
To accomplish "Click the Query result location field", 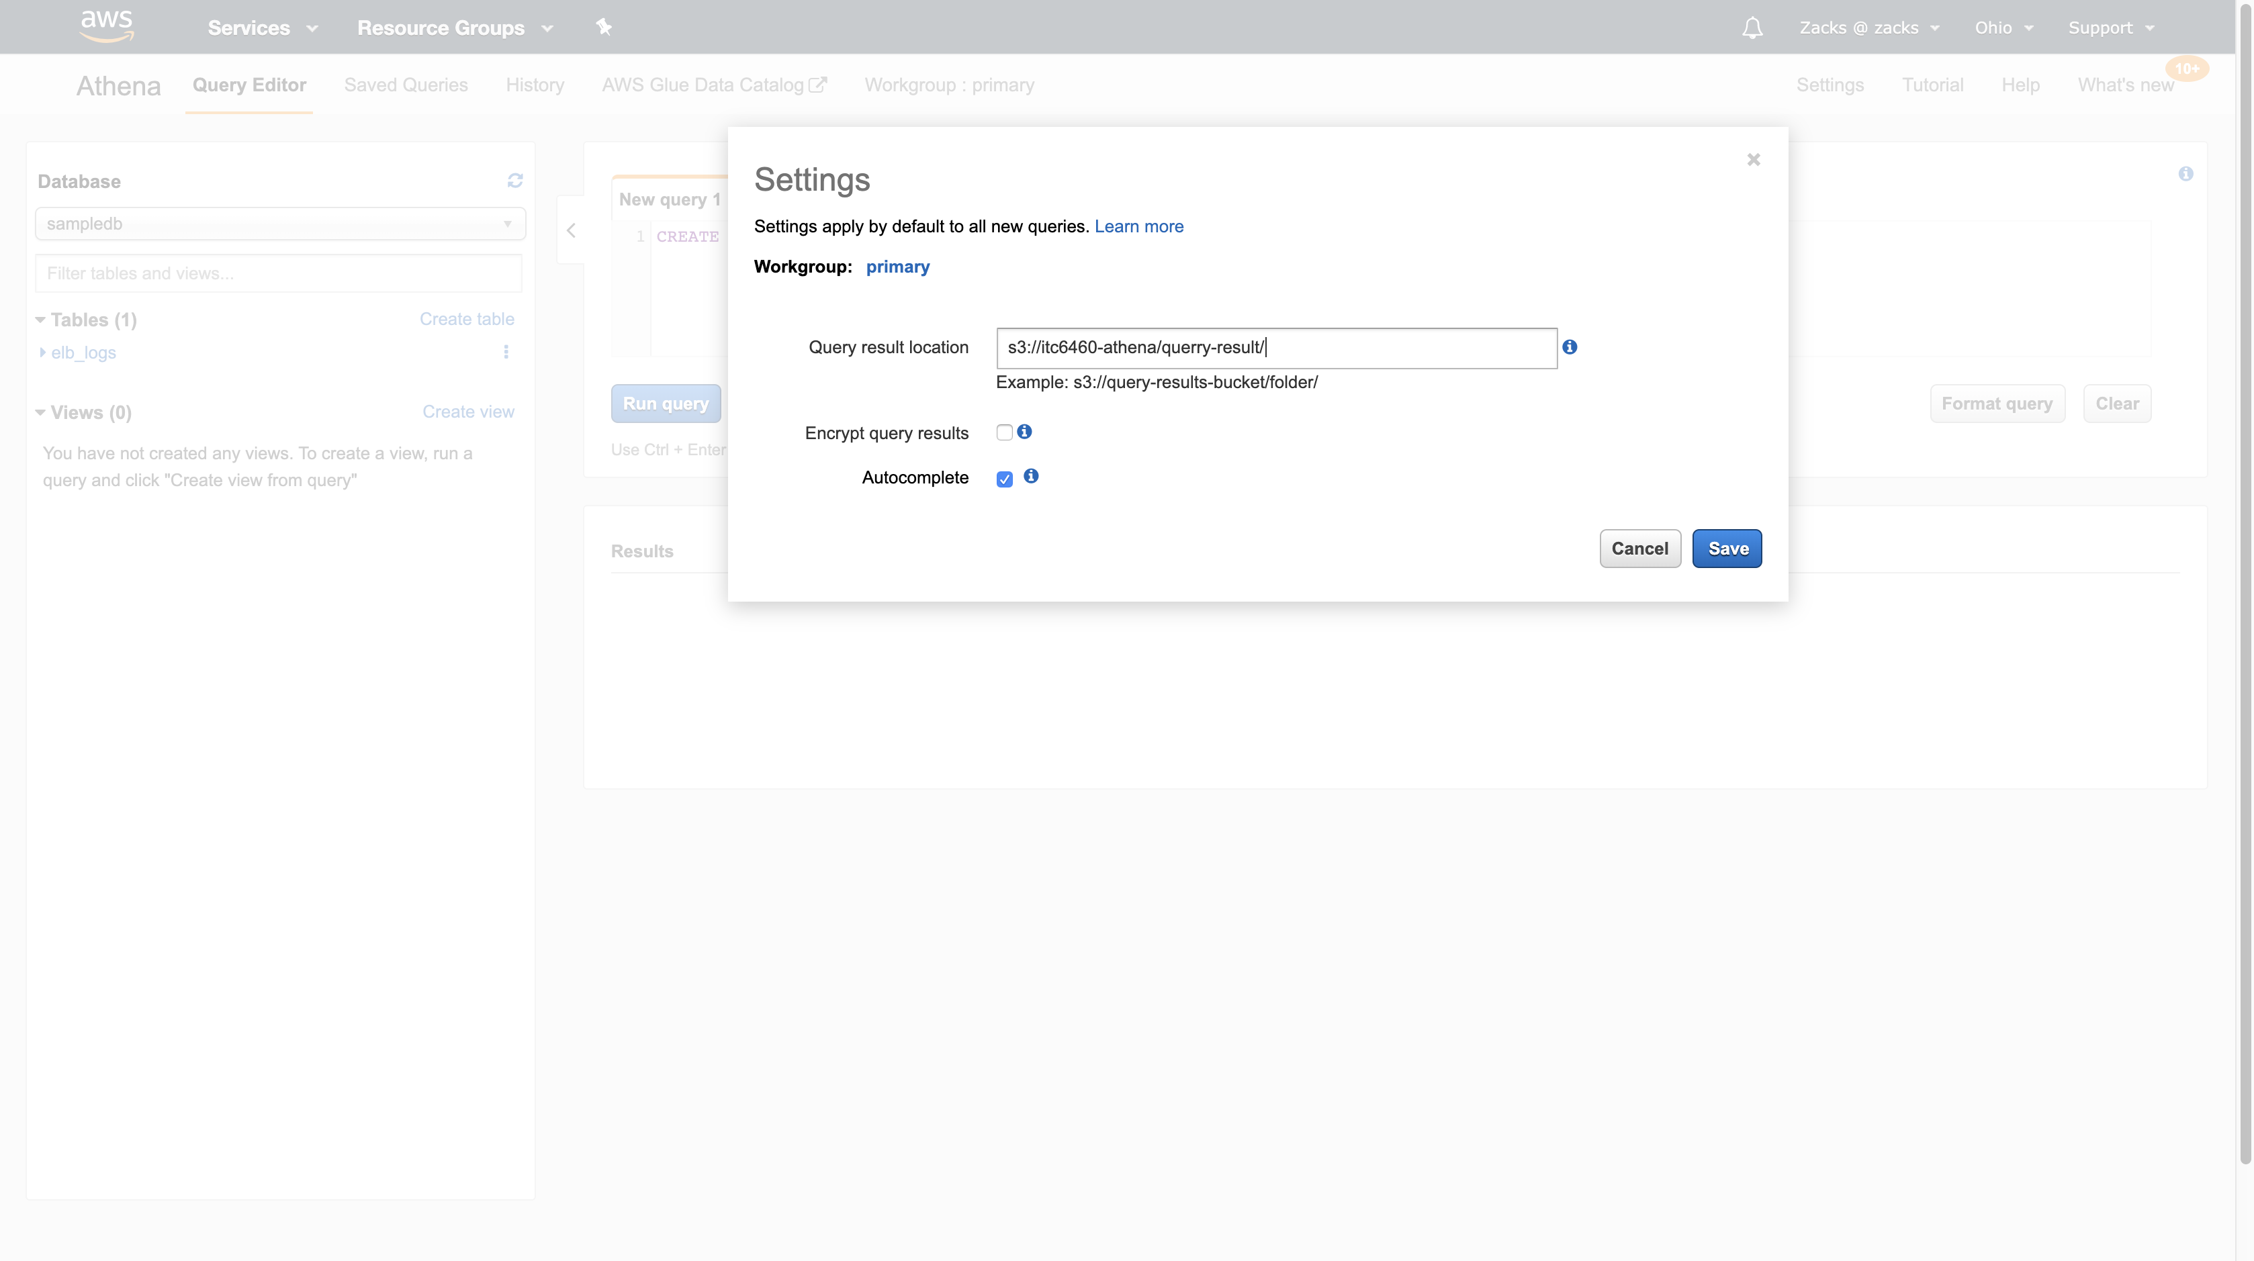I will [x=1275, y=348].
